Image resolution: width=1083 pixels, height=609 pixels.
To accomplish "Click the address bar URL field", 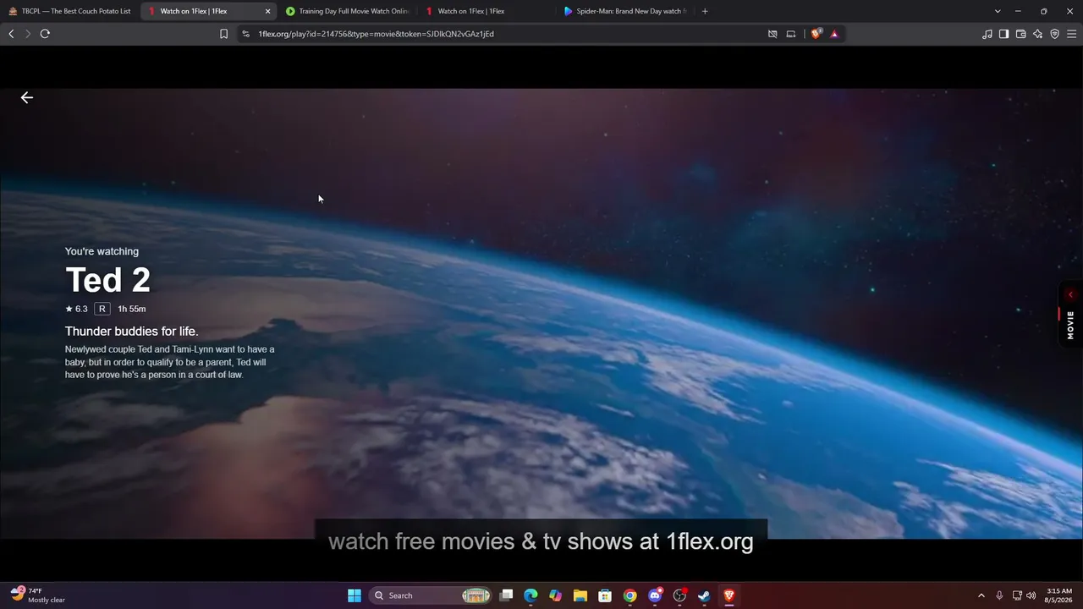I will pyautogui.click(x=499, y=34).
